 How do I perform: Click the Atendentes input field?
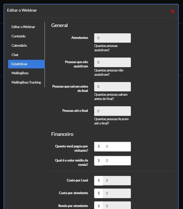(x=112, y=38)
